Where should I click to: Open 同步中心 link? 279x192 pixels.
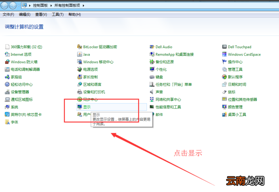pyautogui.click(x=90, y=100)
